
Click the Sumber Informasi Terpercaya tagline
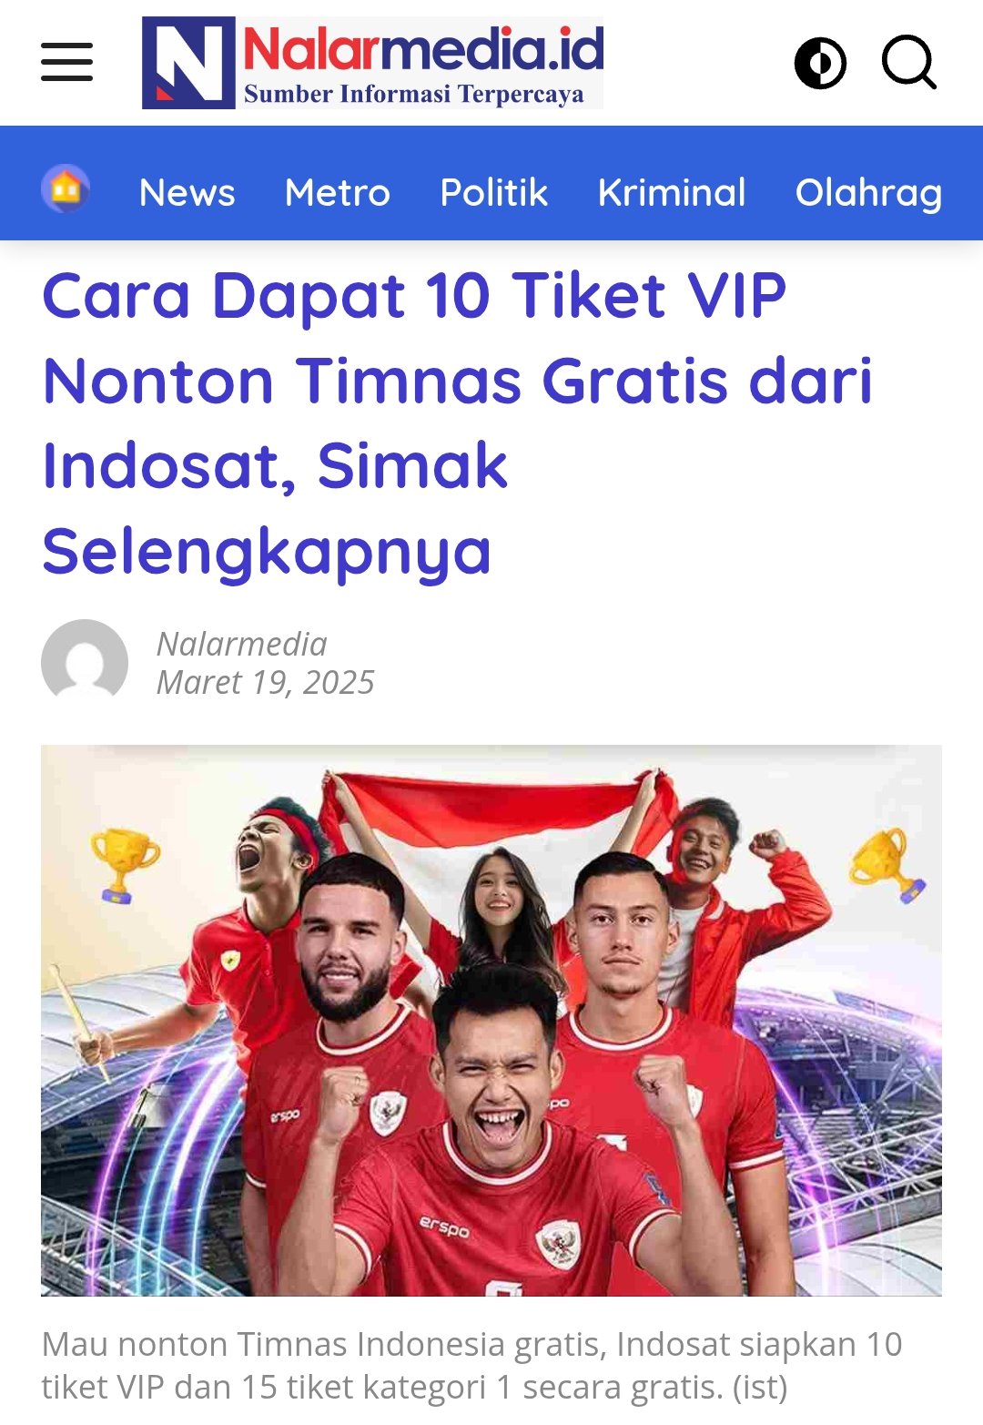tap(414, 94)
